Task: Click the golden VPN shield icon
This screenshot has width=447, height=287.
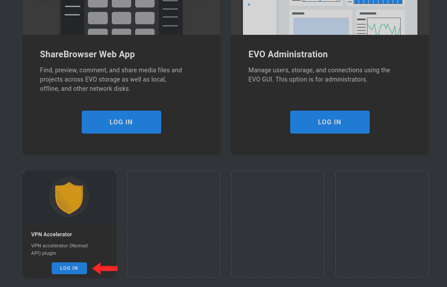Action: click(x=69, y=197)
